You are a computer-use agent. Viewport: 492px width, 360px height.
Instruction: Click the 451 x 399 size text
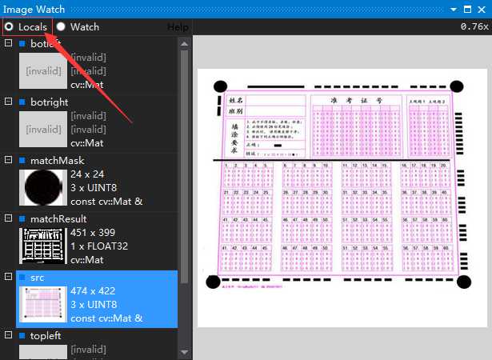pos(93,232)
